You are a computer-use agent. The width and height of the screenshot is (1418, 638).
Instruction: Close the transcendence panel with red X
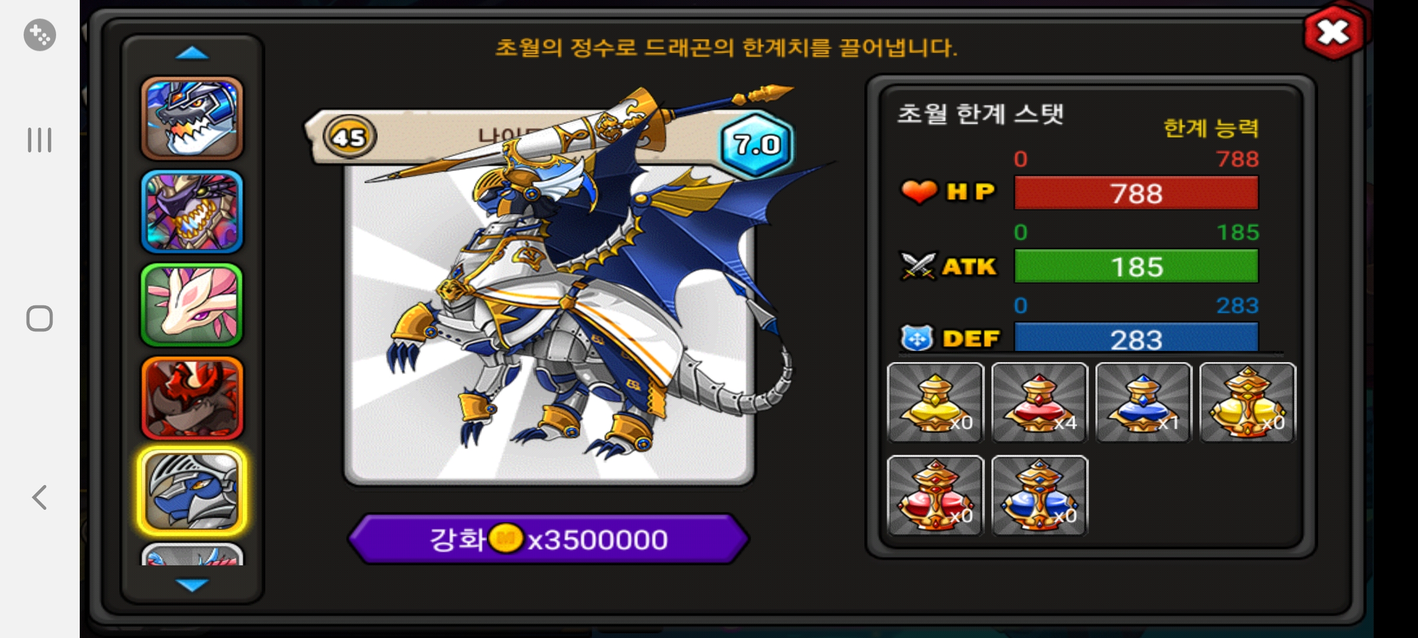(x=1334, y=32)
